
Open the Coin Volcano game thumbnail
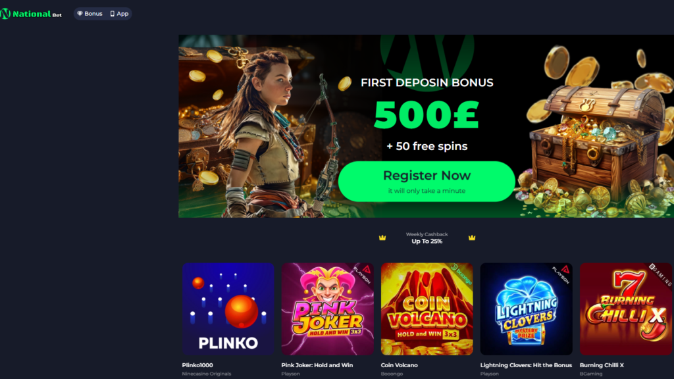coord(427,309)
